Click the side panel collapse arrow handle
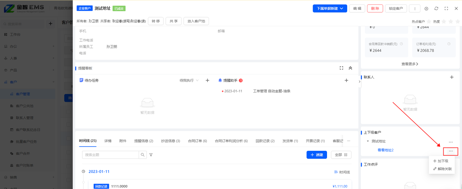The image size is (462, 189). point(359,82)
